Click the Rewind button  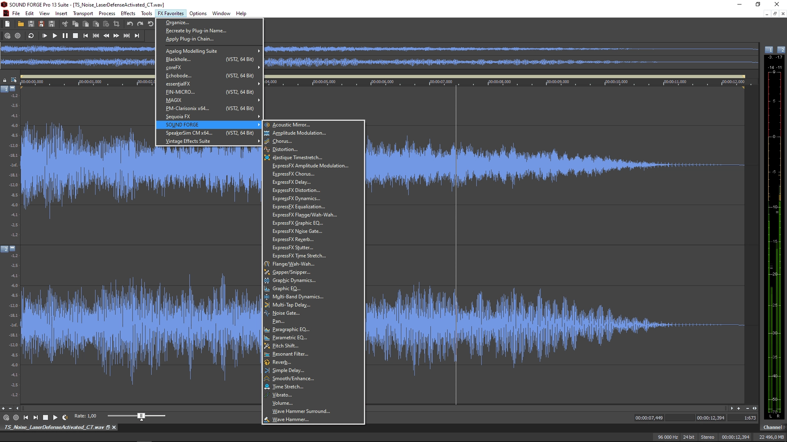[106, 36]
